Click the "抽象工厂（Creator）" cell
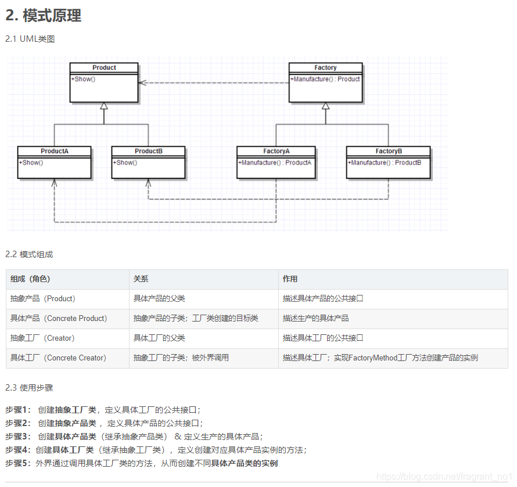Image resolution: width=517 pixels, height=487 pixels. (67, 339)
